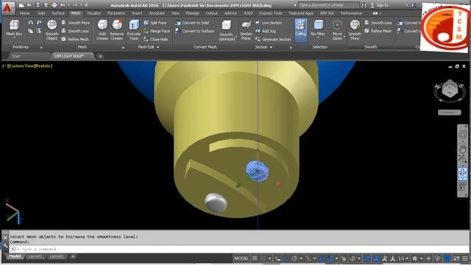Click the Merge Face tool
This screenshot has height=265, width=471.
(157, 31)
